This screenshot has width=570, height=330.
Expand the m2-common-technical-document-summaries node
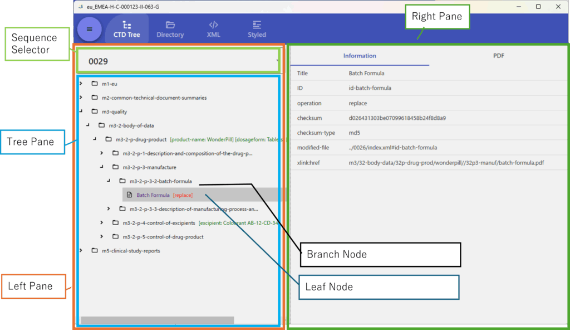point(81,98)
